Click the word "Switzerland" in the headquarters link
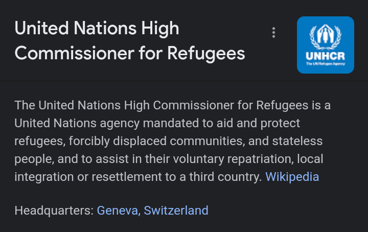The image size is (368, 232). tap(176, 210)
